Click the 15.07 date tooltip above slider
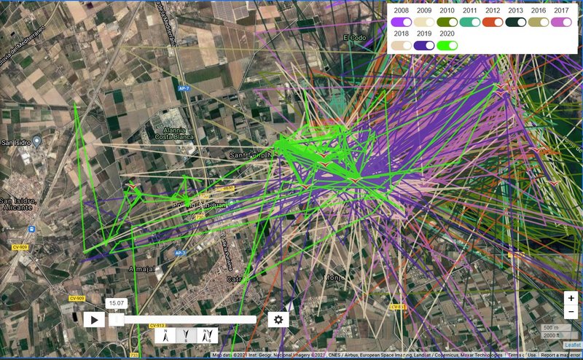Viewport: 583px width, 360px height. tap(117, 303)
